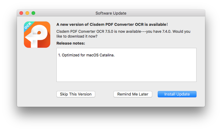
Task: Click the 'like to download it now?' line
Action: [x=77, y=36]
